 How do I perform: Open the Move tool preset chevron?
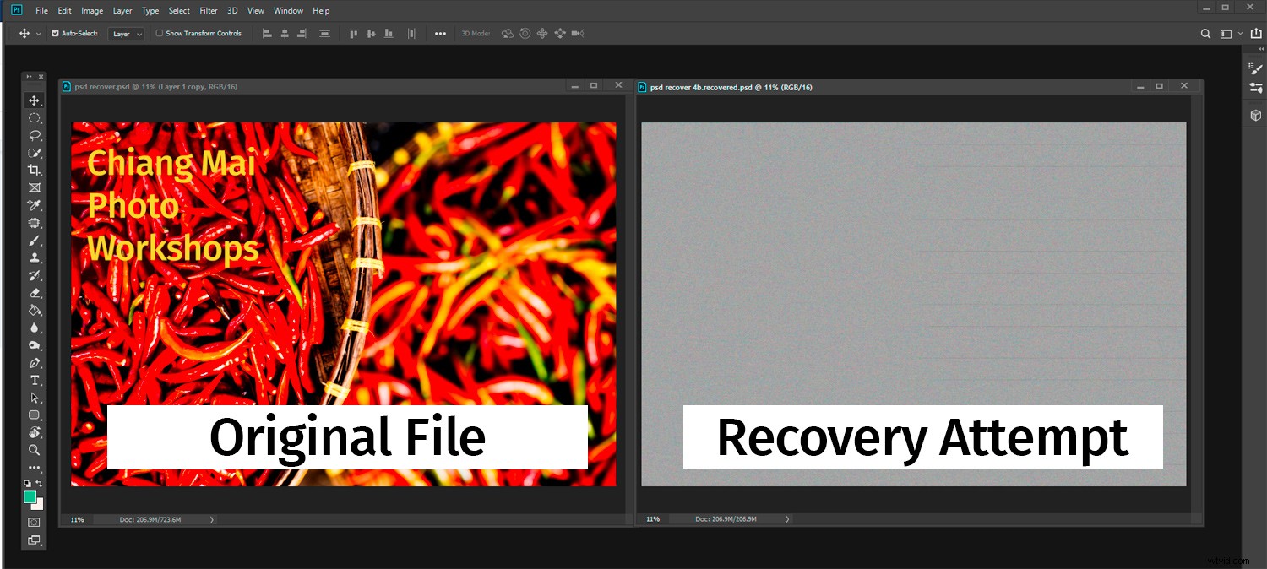[37, 33]
